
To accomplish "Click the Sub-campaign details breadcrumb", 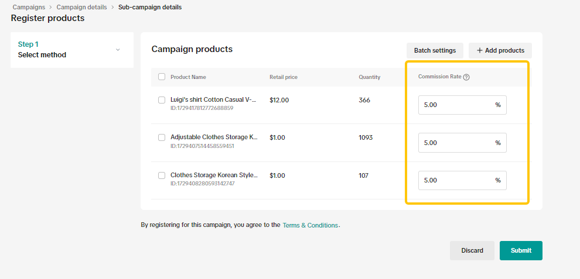I will point(149,8).
